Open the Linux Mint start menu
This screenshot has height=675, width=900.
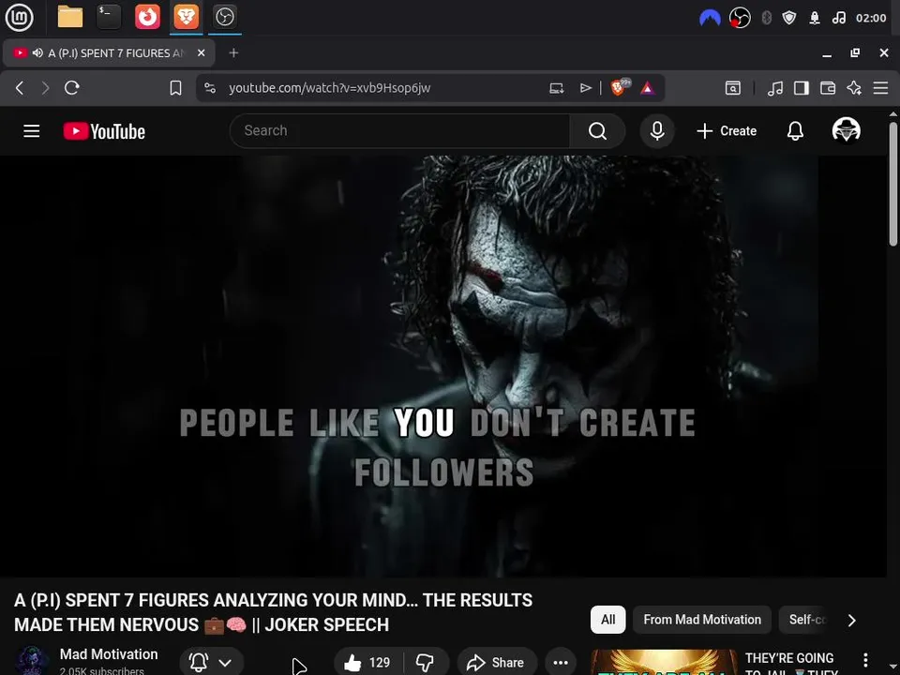pyautogui.click(x=19, y=17)
